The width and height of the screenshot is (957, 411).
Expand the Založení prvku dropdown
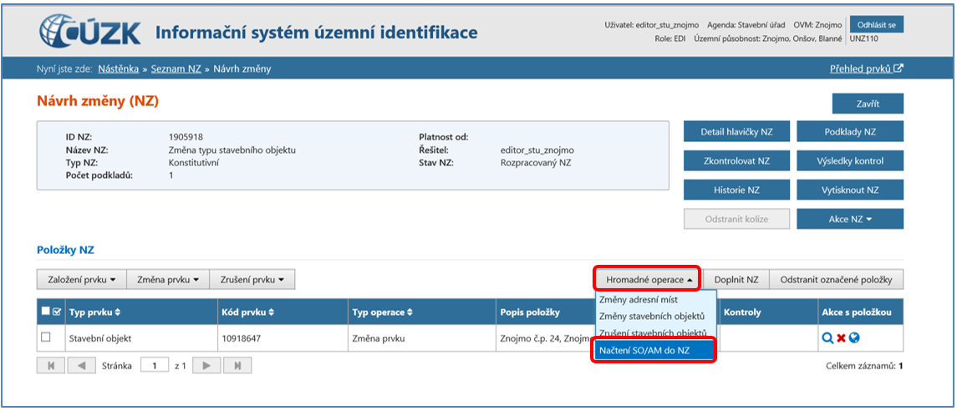click(x=80, y=279)
